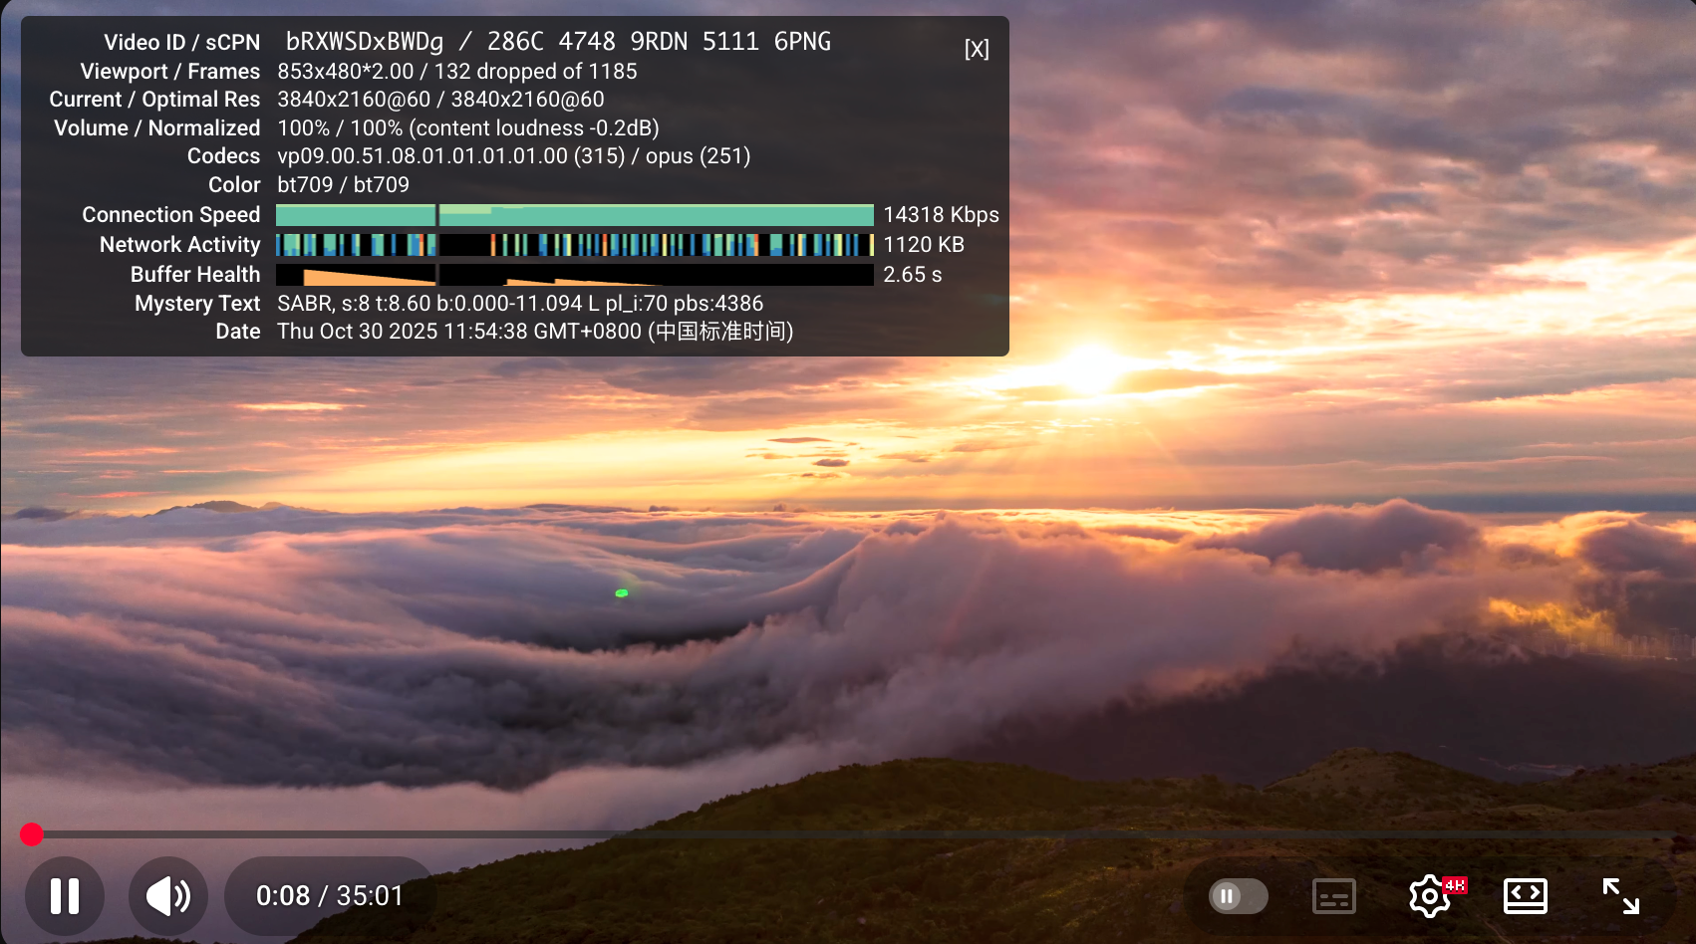Image resolution: width=1696 pixels, height=944 pixels.
Task: Close the stats panel with [X]
Action: pos(977,49)
